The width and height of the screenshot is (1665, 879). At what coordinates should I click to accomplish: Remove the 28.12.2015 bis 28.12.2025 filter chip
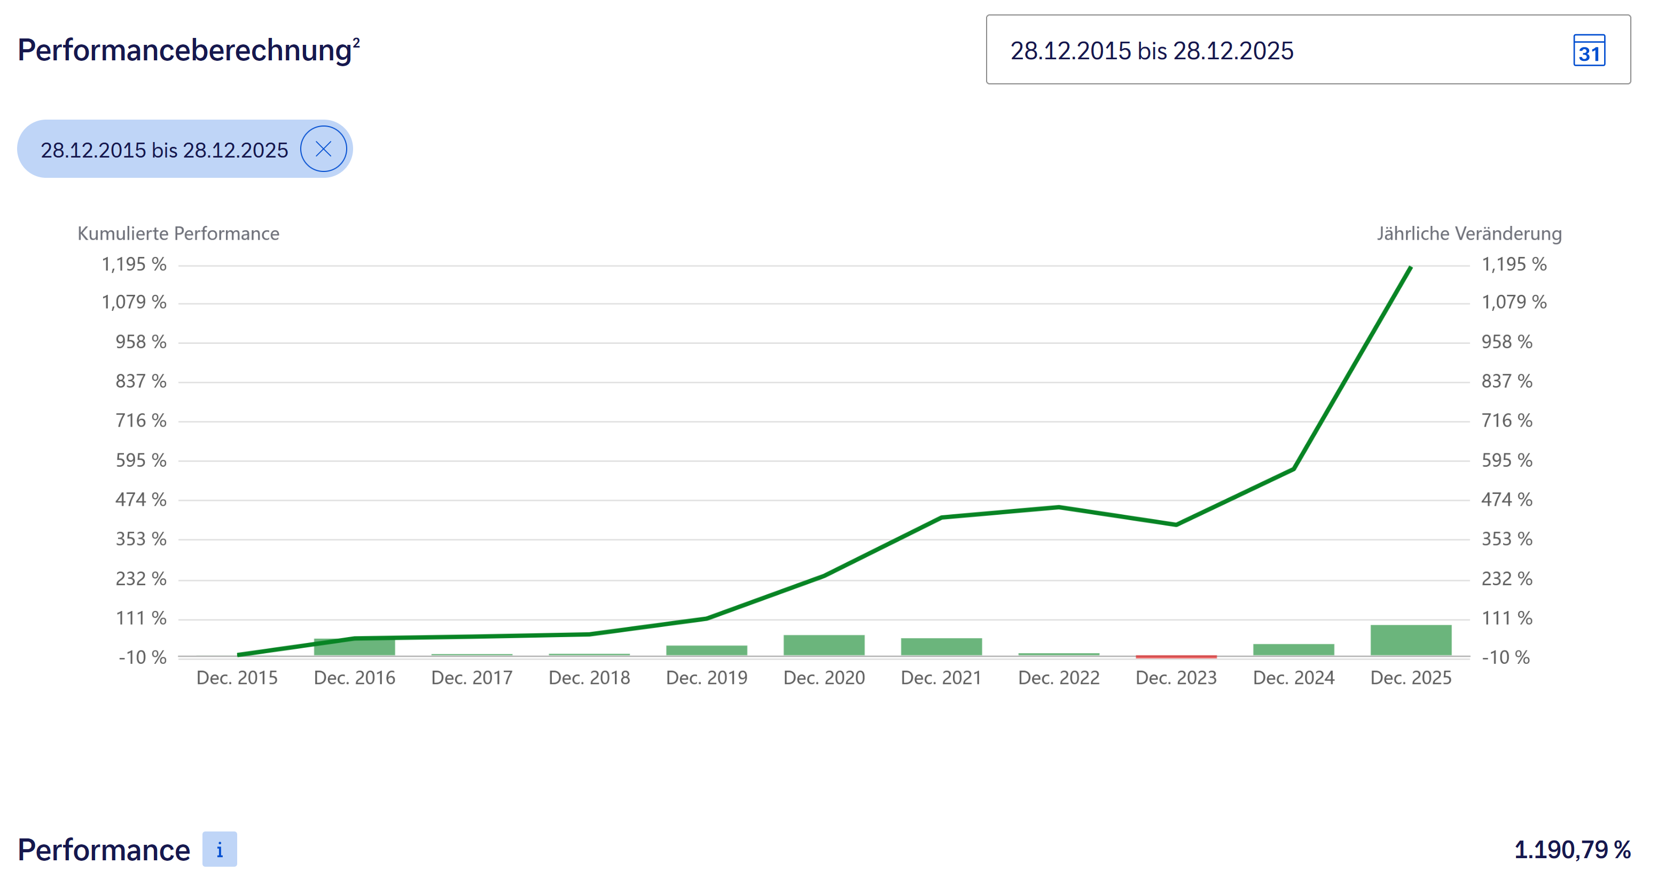tap(323, 150)
